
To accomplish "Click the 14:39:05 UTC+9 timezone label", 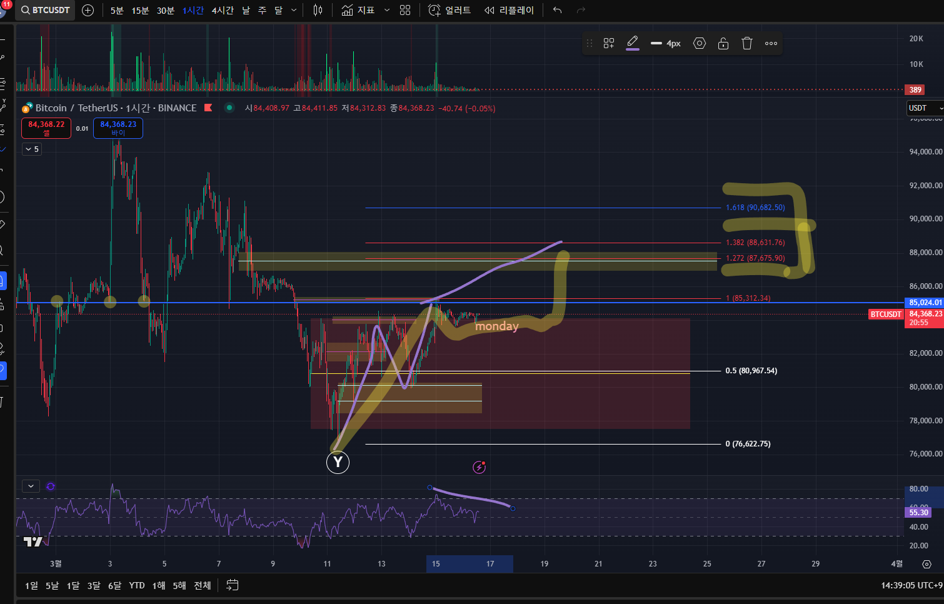I will [x=911, y=585].
